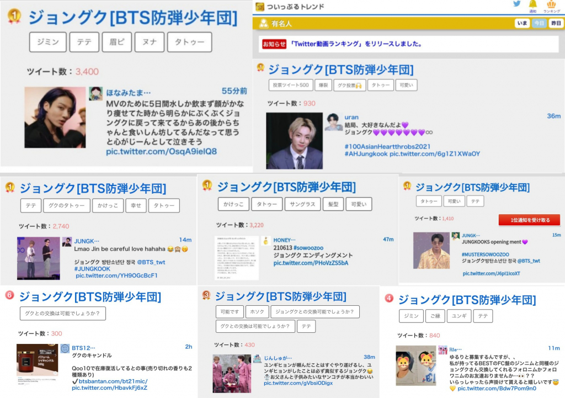Image resolution: width=565 pixels, height=398 pixels.
Task: Select the 眉ピ keyword tag
Action: (117, 42)
